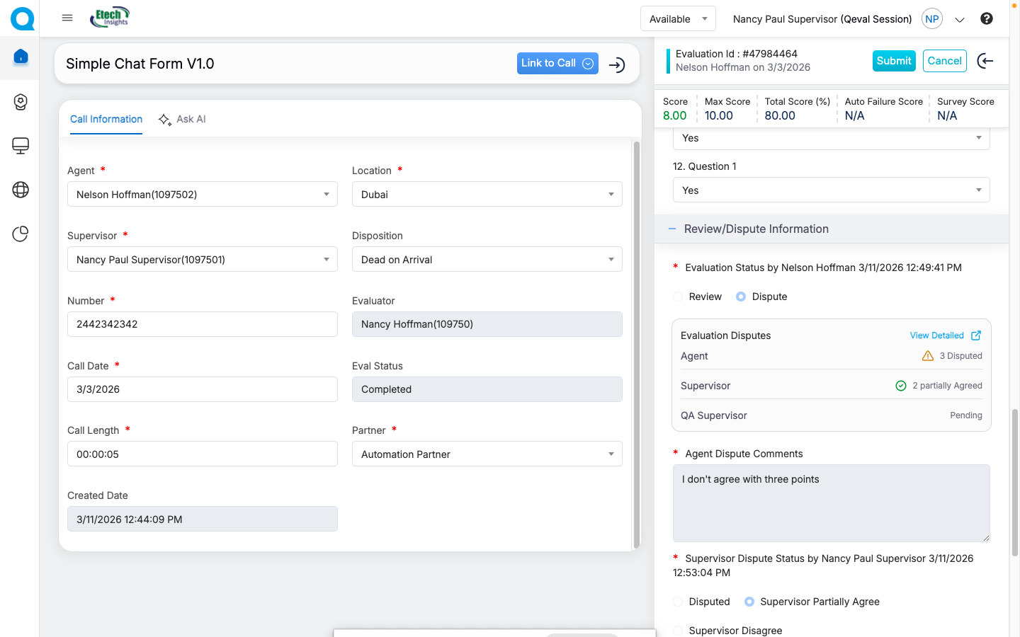The width and height of the screenshot is (1020, 637).
Task: Collapse form using right arrow circle icon
Action: (x=617, y=64)
